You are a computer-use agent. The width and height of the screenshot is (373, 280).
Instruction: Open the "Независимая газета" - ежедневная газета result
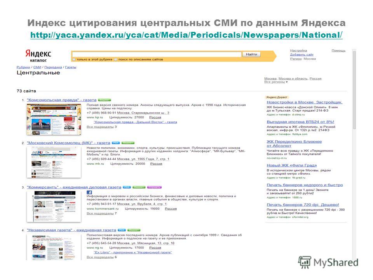71,230
